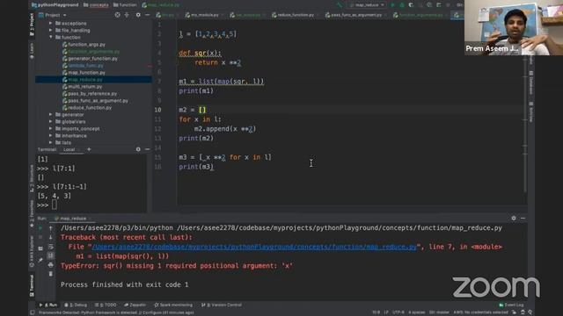
Task: Click the pythonPlayground breadcrumb in navigation bar
Action: click(55, 5)
